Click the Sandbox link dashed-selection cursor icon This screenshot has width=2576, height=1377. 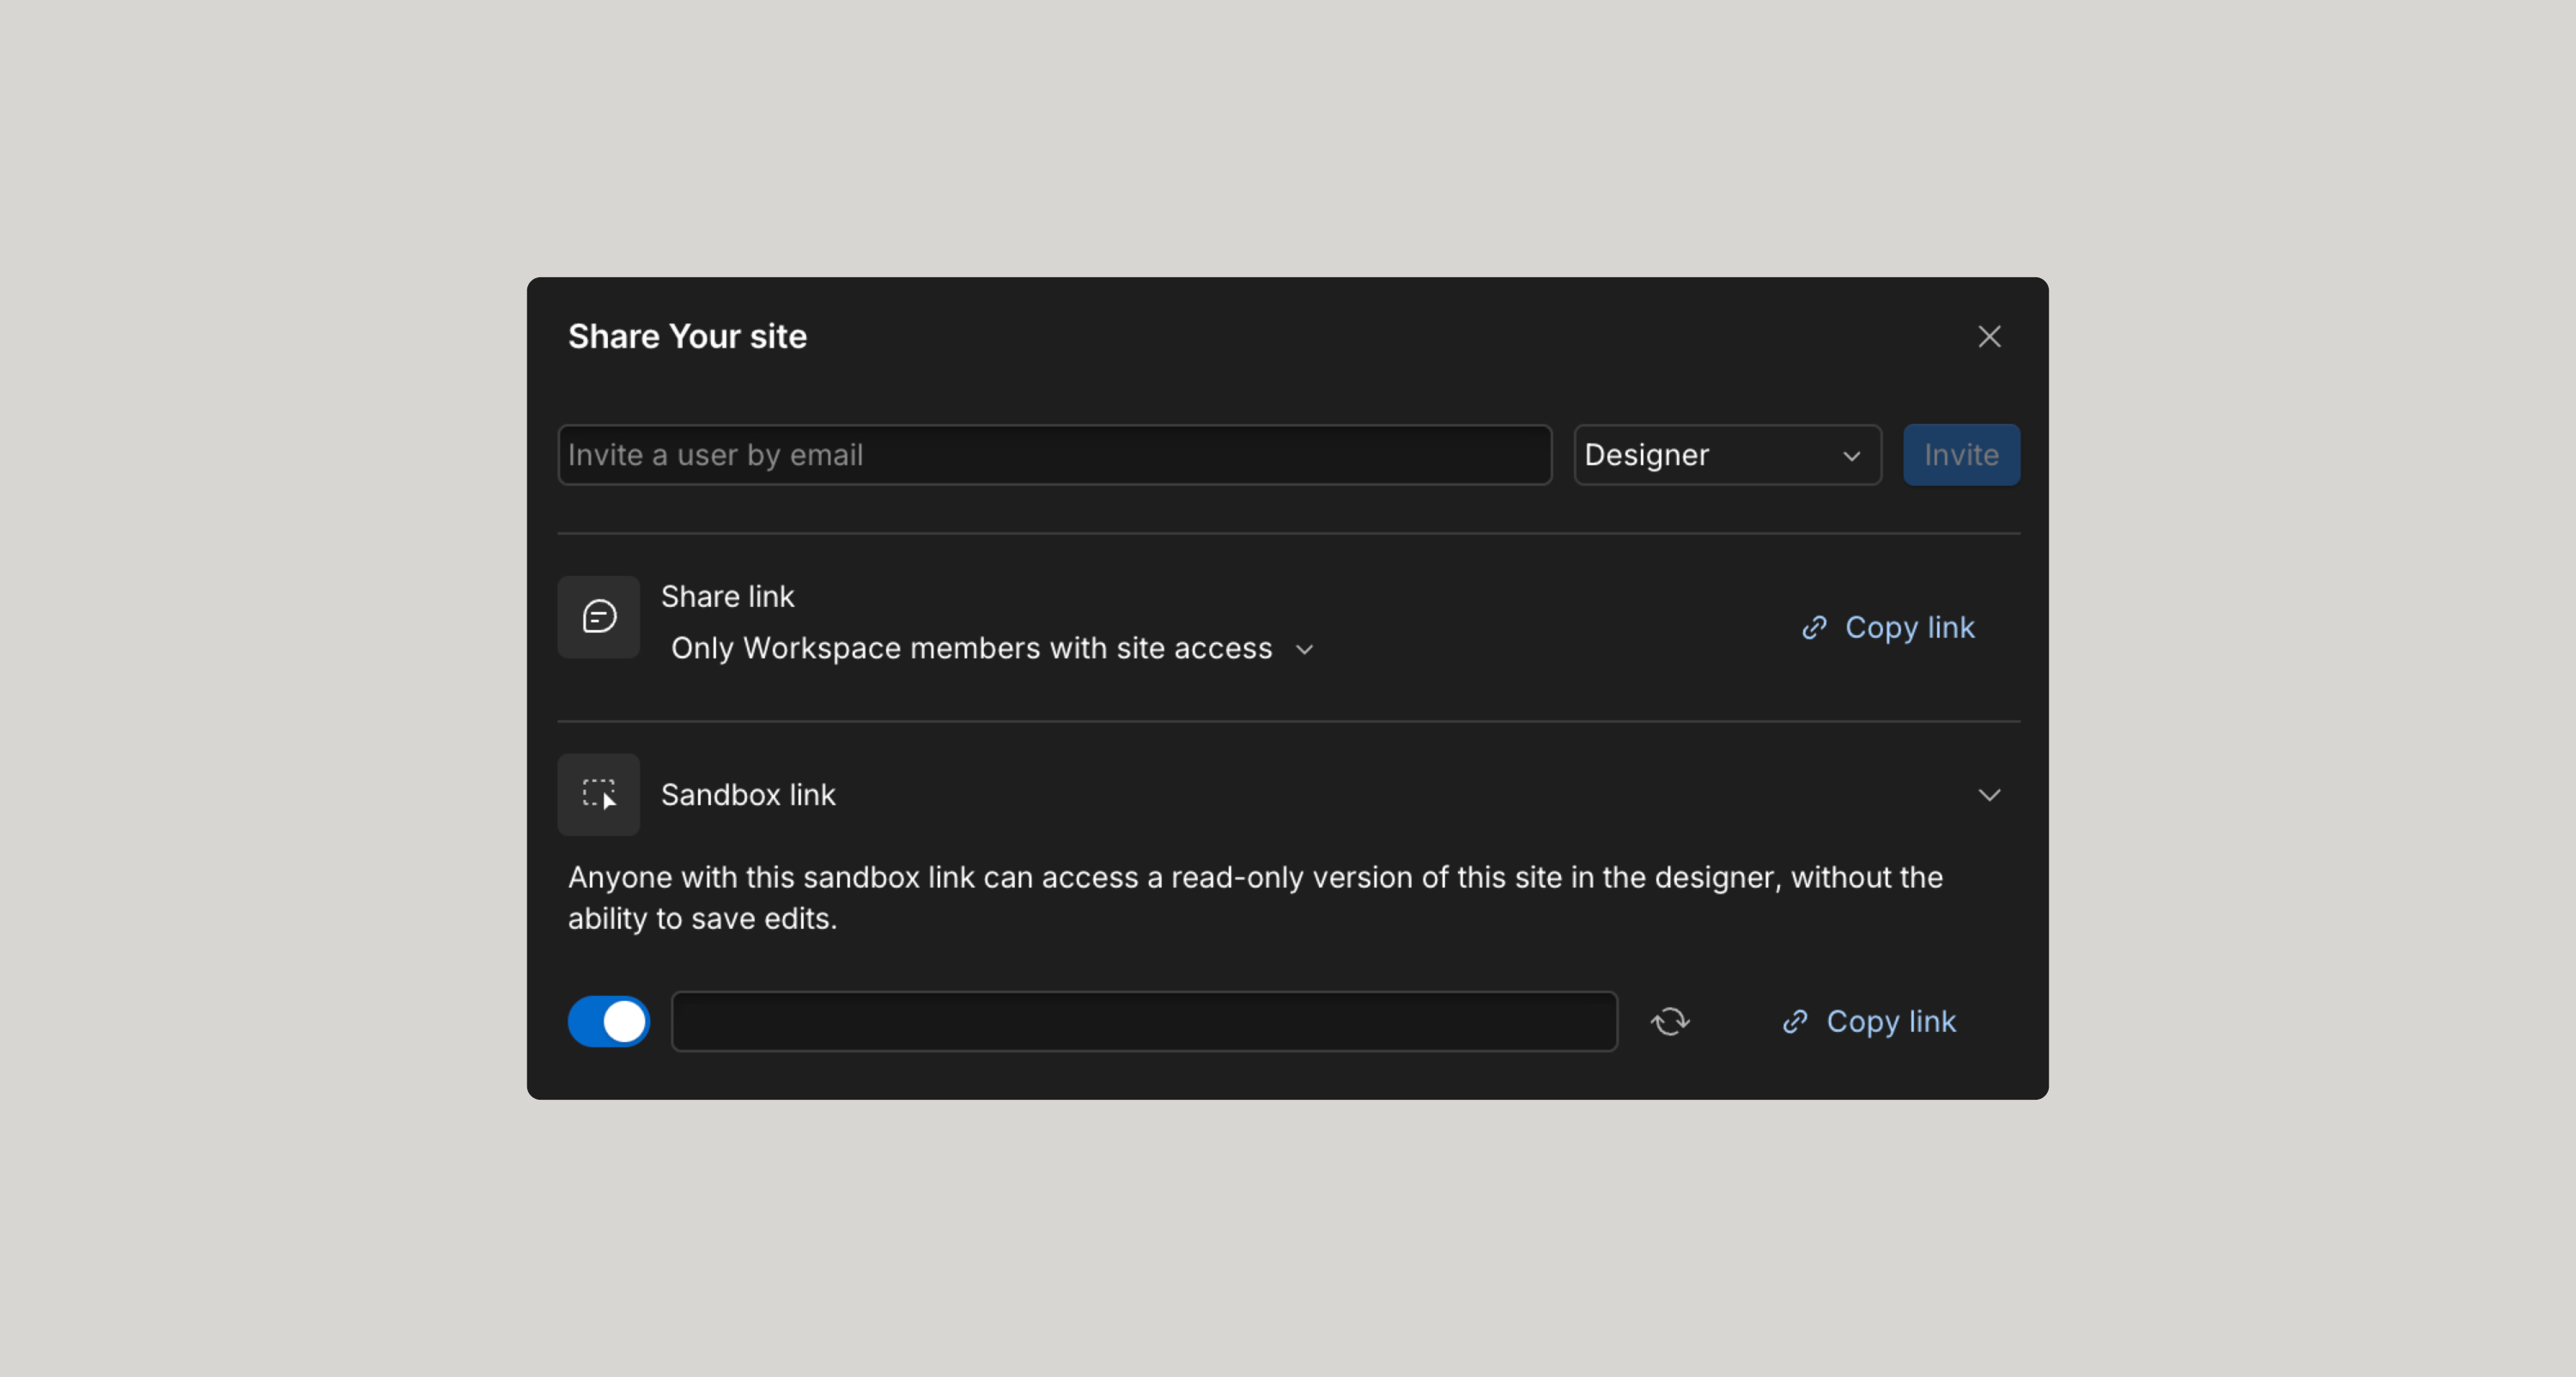coord(598,794)
